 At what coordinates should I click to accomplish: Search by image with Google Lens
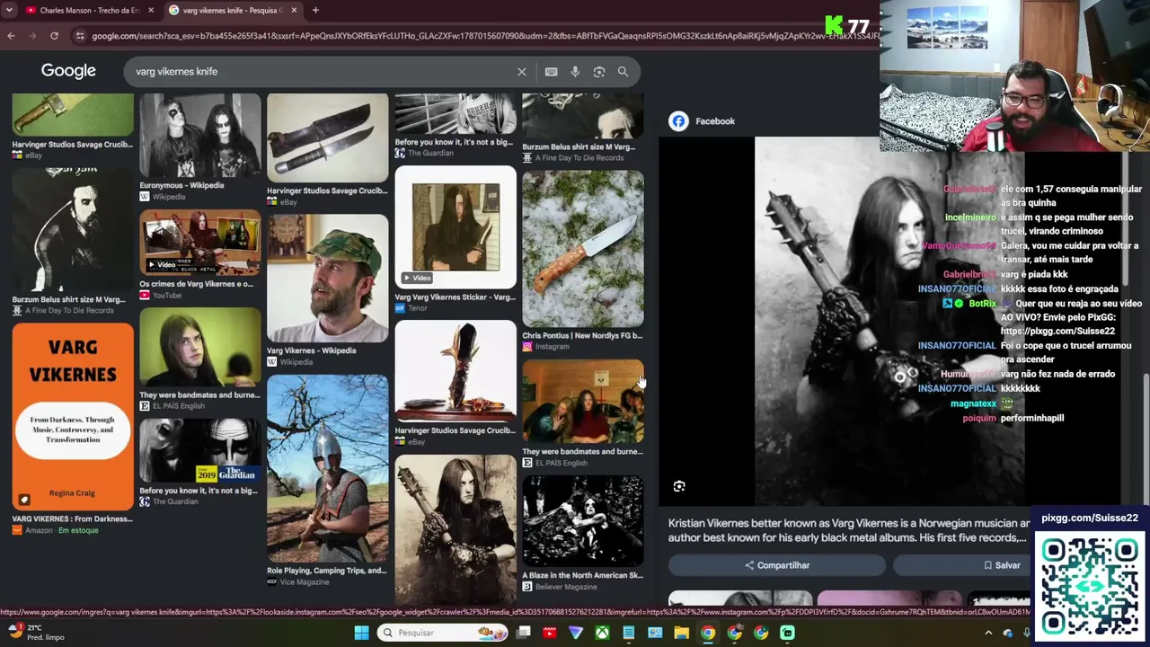point(599,72)
